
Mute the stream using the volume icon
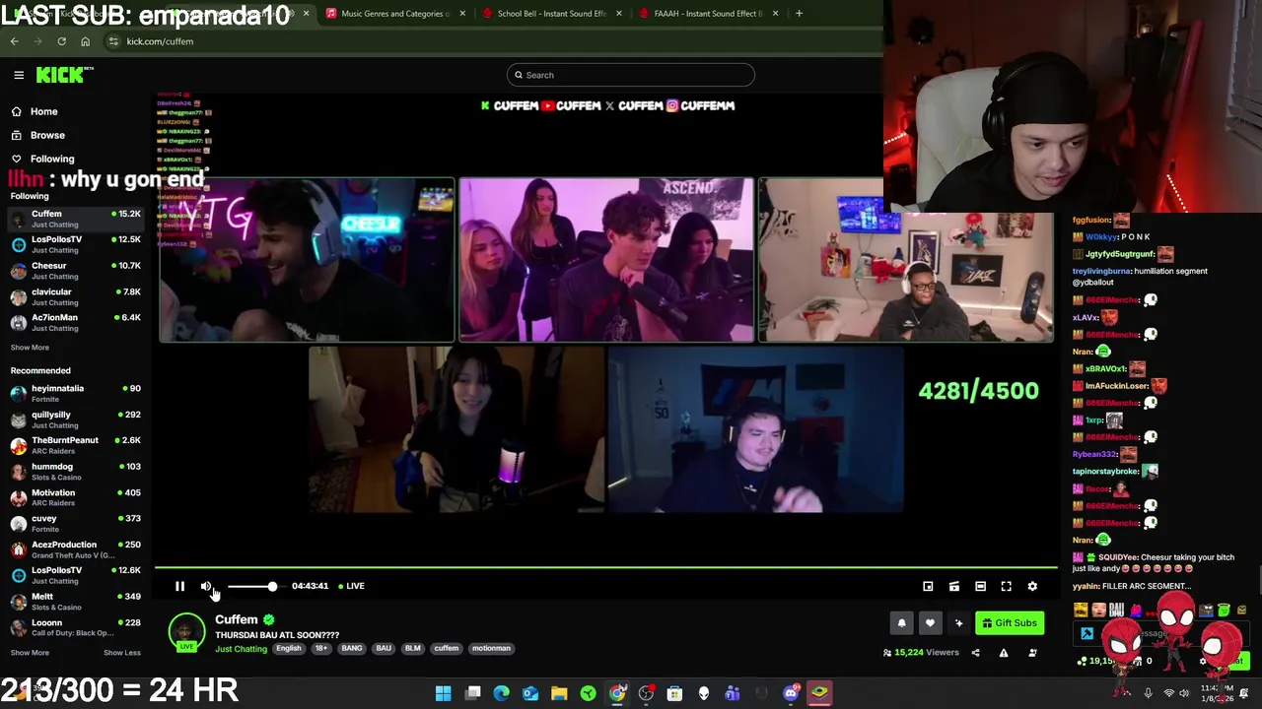point(205,586)
